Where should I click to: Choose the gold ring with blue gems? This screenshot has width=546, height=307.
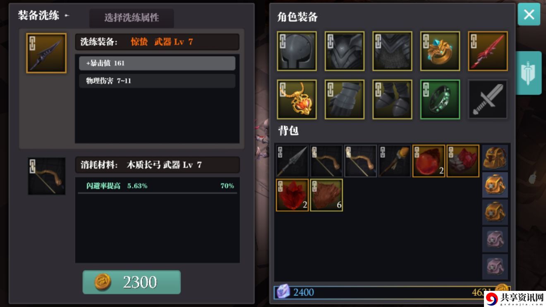coord(440,51)
